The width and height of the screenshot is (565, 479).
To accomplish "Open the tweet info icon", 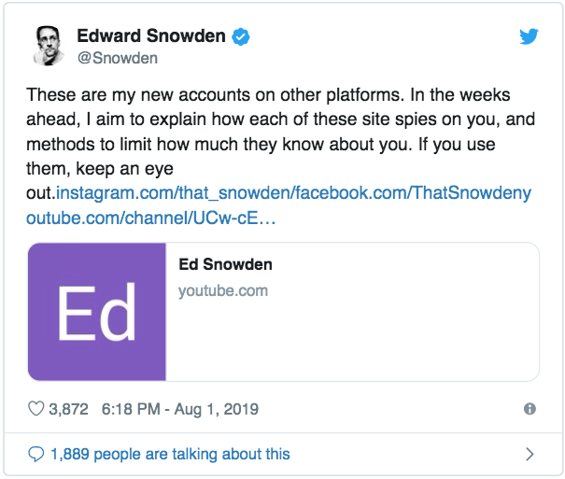I will coord(530,409).
